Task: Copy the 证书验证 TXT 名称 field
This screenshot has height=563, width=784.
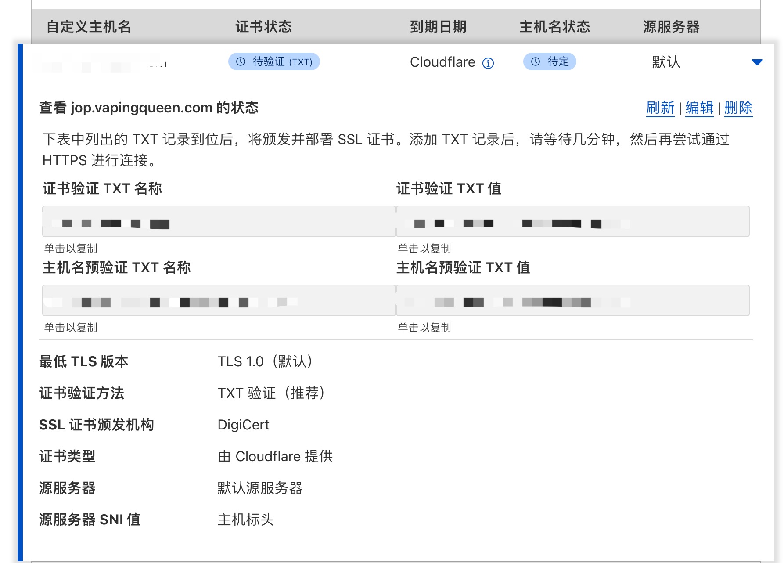Action: click(x=218, y=222)
